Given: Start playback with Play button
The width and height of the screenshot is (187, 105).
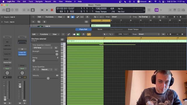Looking at the screenshot, I should 47,10.
